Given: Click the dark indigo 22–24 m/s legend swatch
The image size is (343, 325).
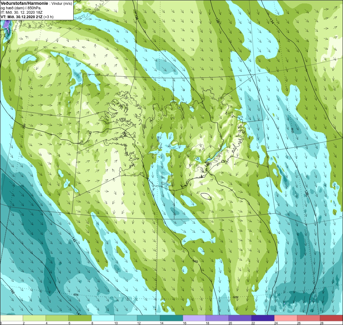Looking at the screenshot, I should click(263, 318).
